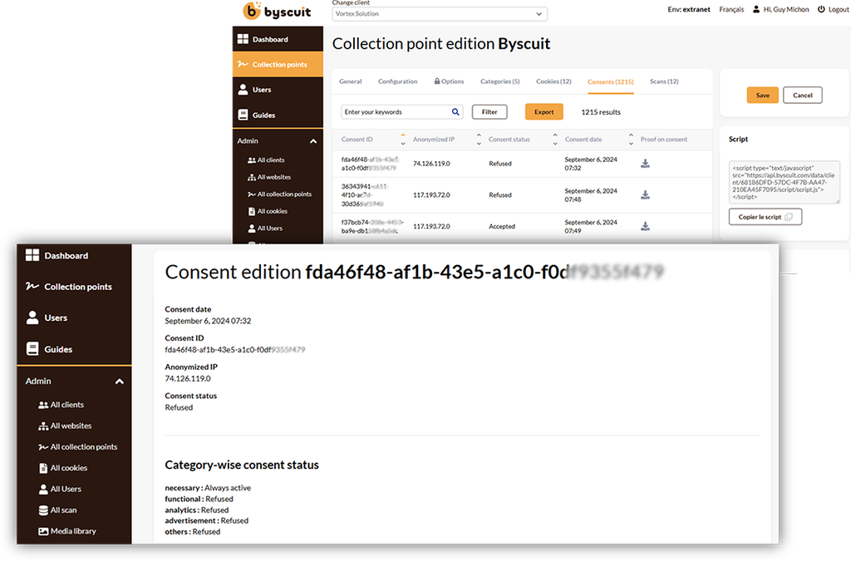
Task: Click the orange Export button
Action: pyautogui.click(x=544, y=111)
